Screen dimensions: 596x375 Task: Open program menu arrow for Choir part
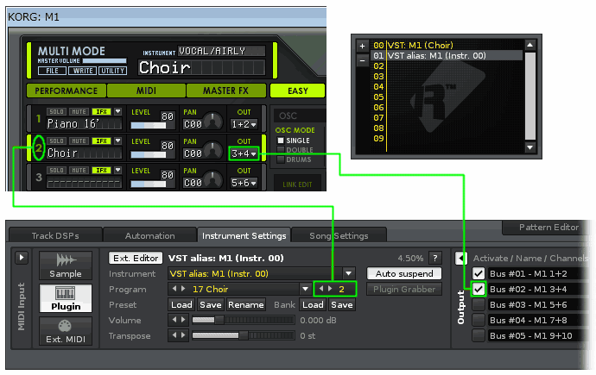[117, 141]
